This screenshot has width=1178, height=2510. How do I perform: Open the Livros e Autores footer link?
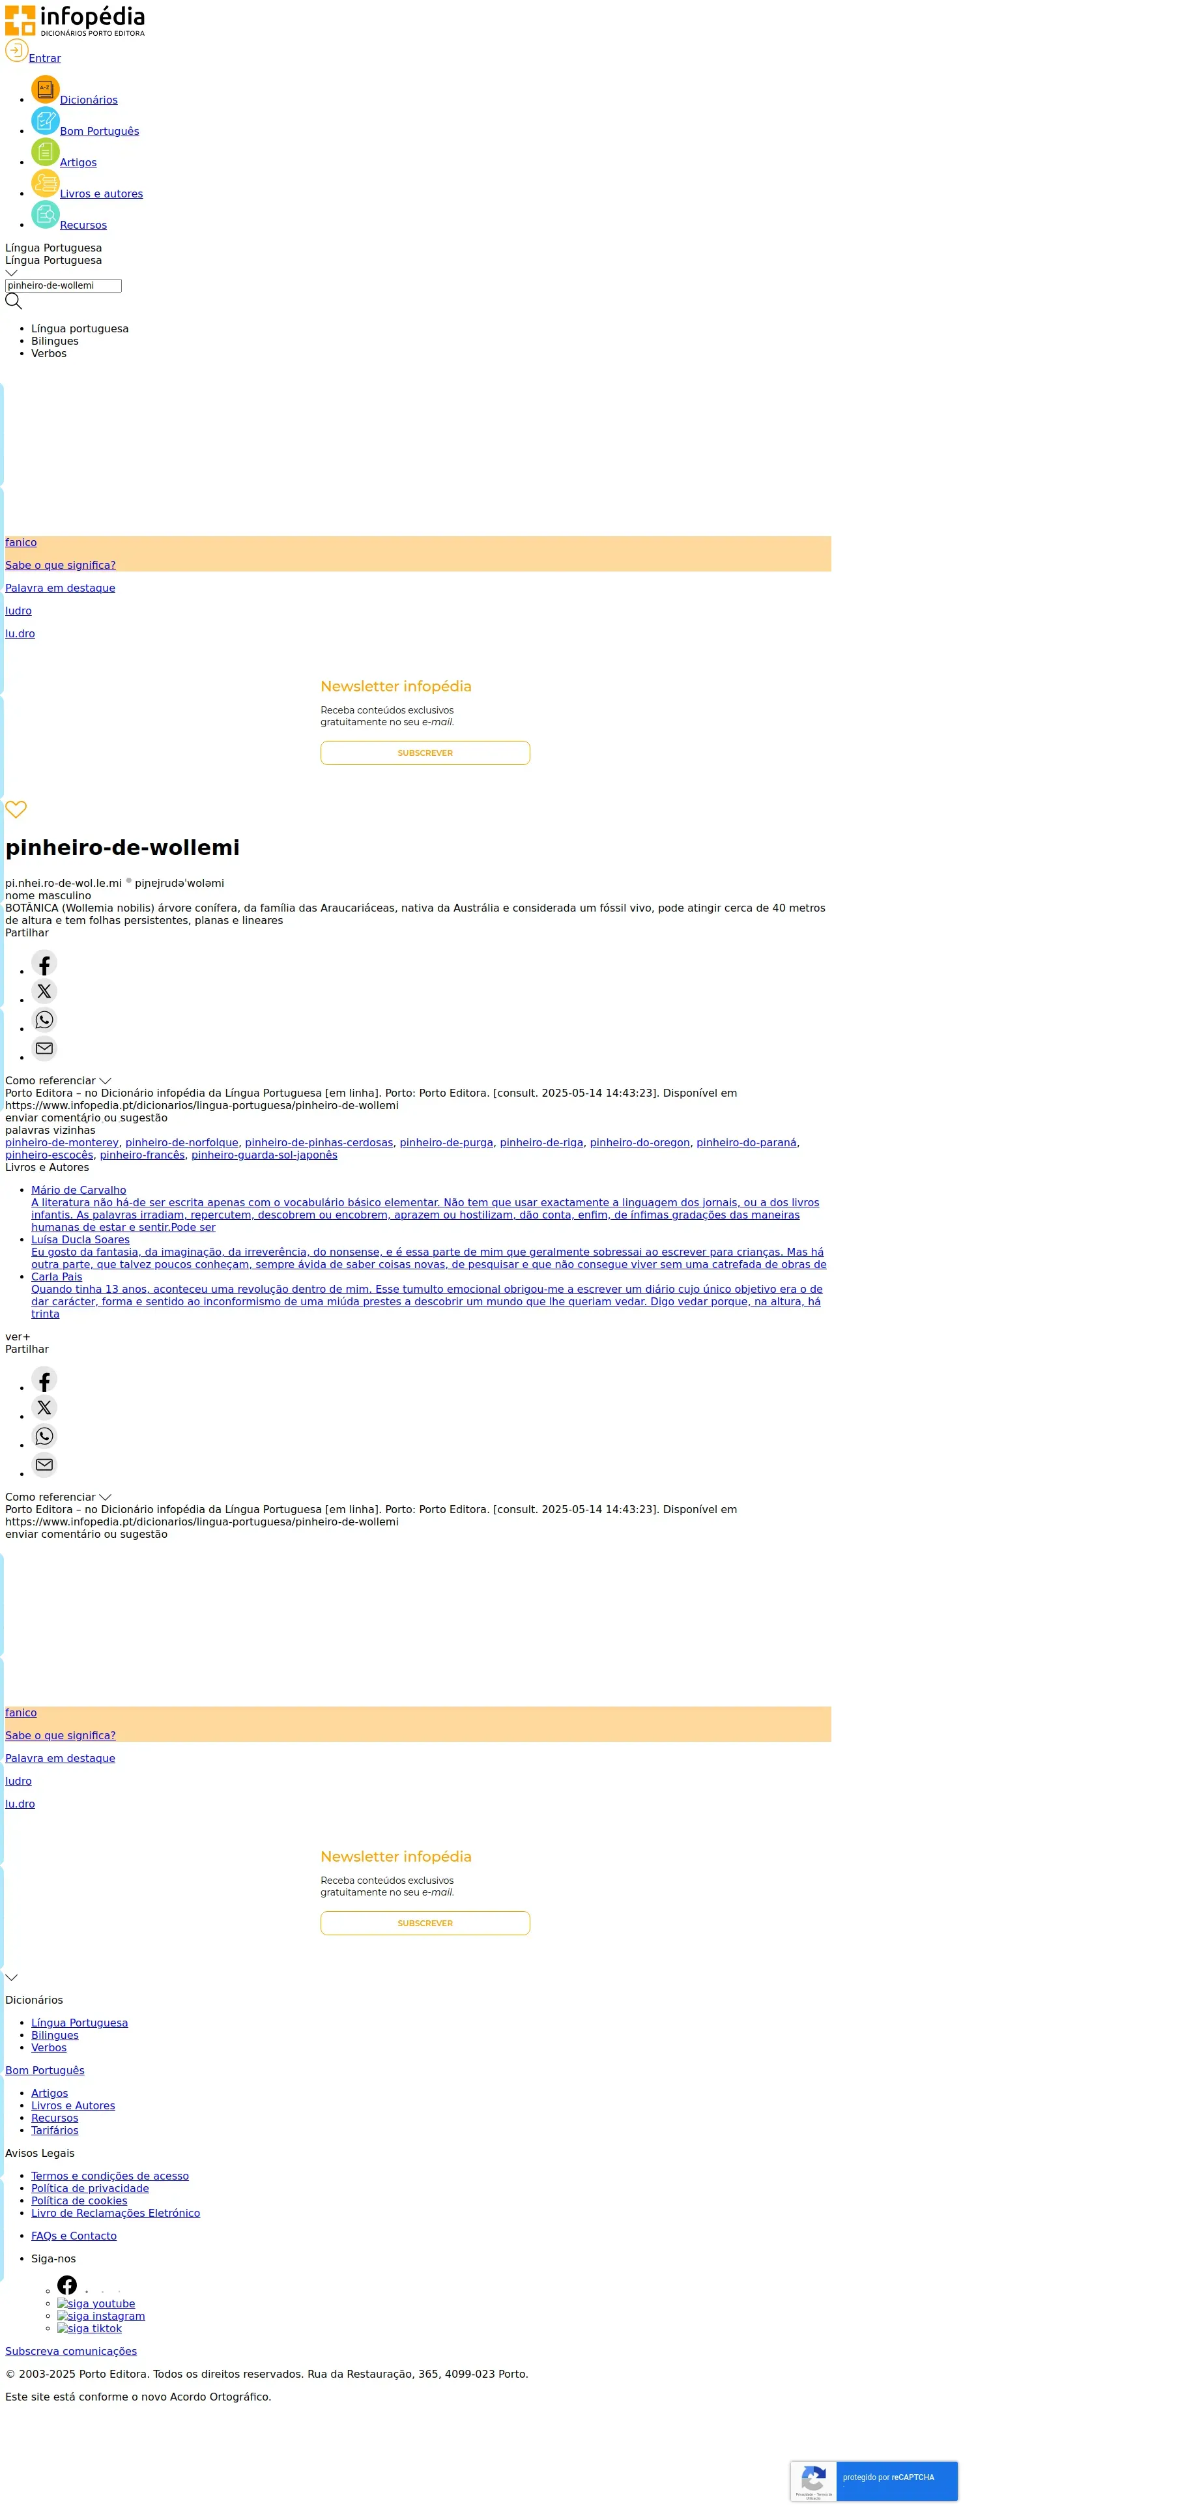(x=73, y=2105)
